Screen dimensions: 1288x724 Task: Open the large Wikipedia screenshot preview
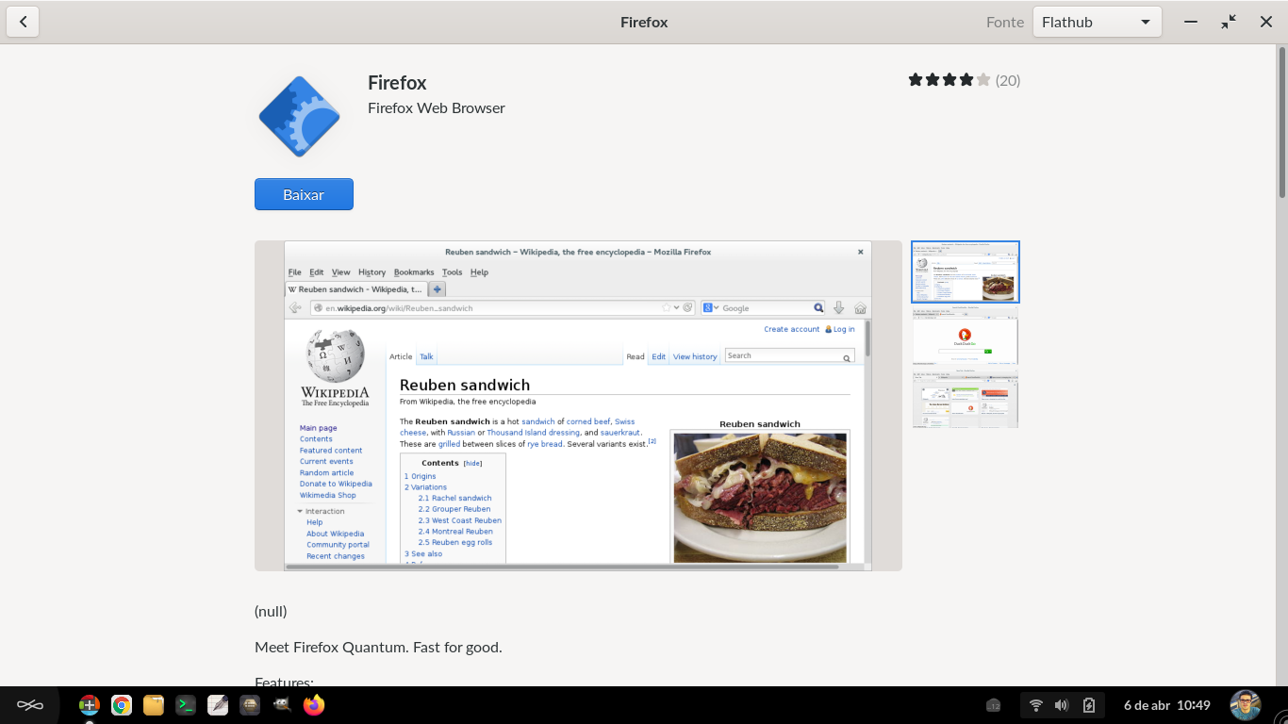[x=578, y=405]
